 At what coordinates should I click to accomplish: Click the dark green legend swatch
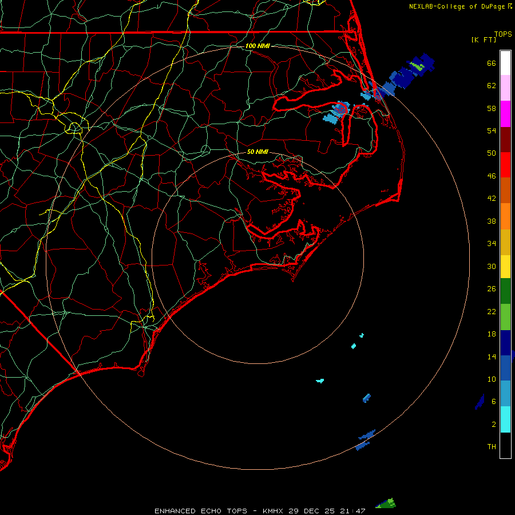click(505, 291)
